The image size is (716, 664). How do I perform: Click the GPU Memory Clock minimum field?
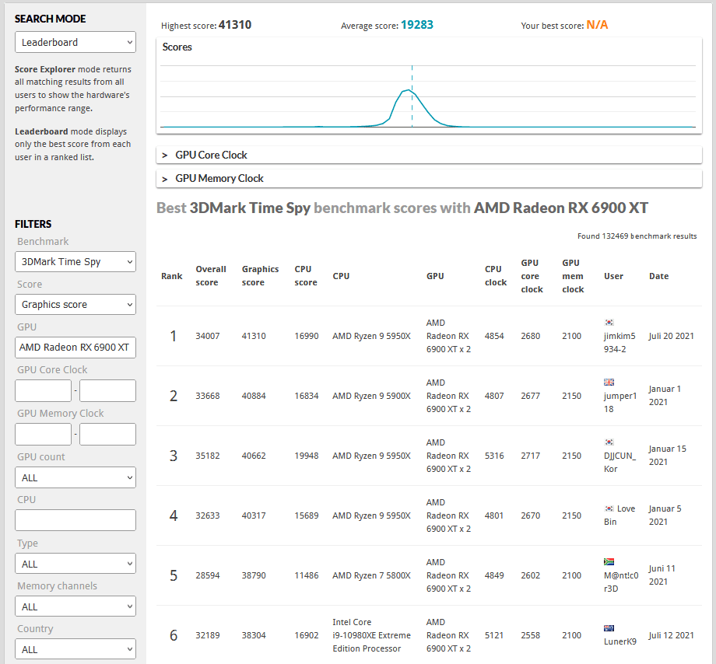43,434
